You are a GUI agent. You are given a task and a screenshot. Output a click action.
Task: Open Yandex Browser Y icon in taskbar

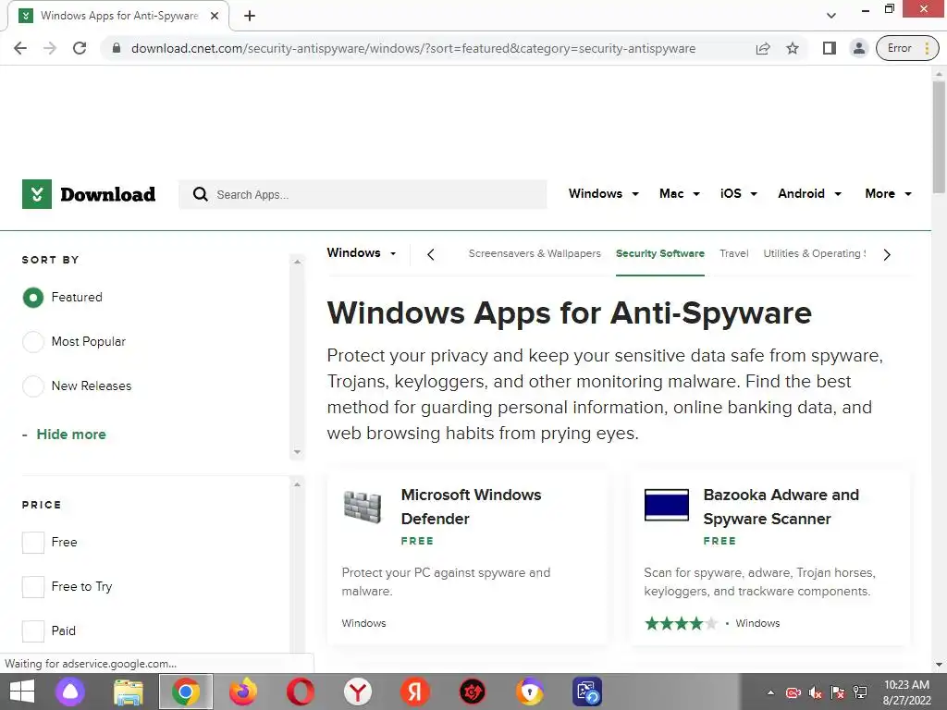pos(358,692)
